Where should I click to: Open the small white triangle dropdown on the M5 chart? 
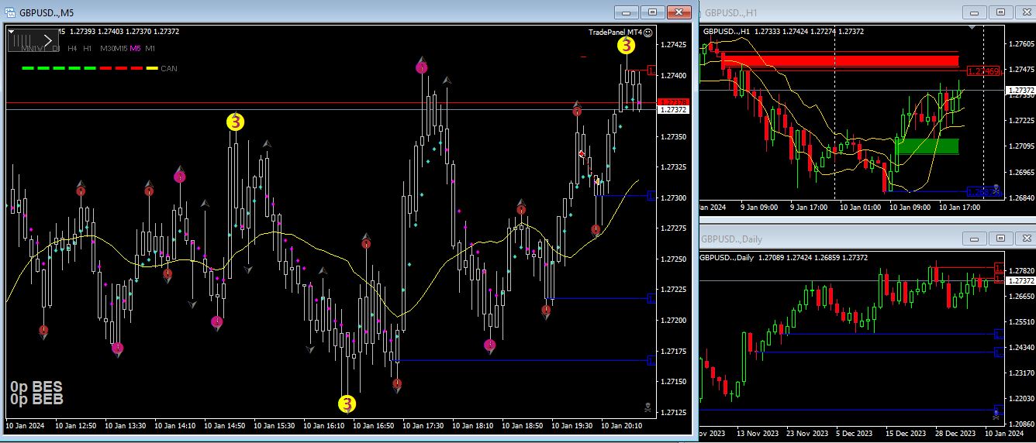(11, 32)
